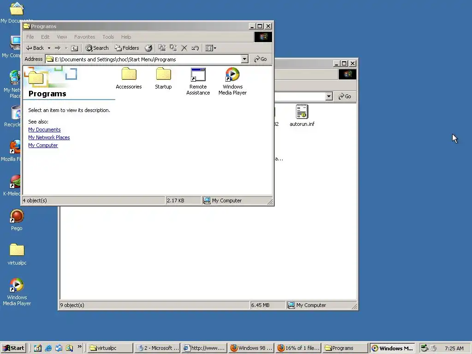The height and width of the screenshot is (354, 472).
Task: Open the View menu
Action: click(62, 37)
